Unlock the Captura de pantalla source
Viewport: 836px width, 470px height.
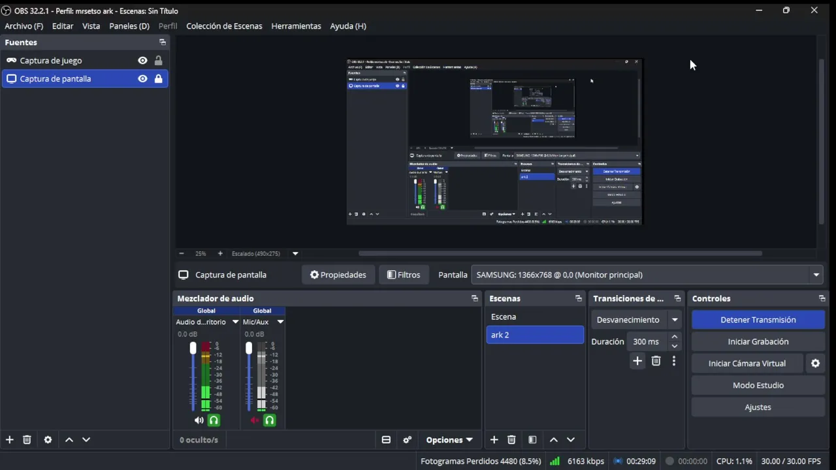click(158, 79)
